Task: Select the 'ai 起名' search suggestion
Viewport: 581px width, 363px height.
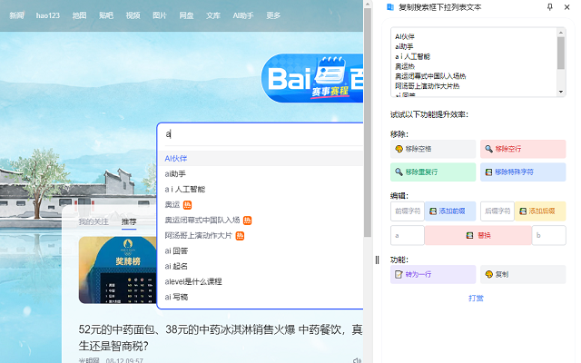Action: 261,266
